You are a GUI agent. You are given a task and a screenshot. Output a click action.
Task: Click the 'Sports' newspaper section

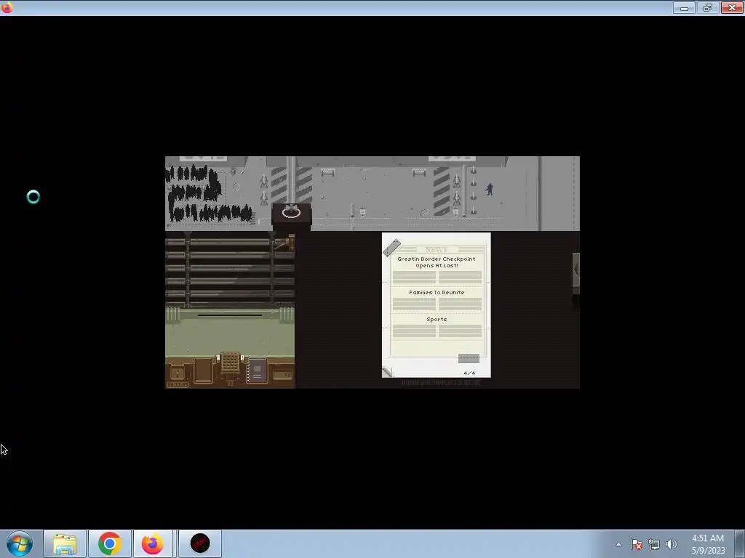coord(437,320)
